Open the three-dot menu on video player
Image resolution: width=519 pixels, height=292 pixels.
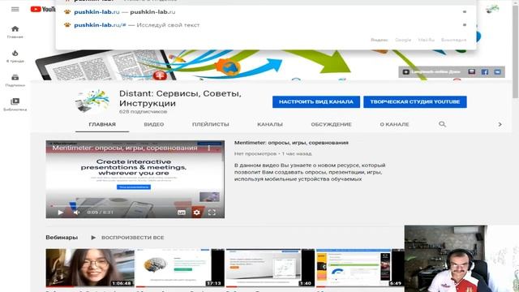[x=209, y=148]
